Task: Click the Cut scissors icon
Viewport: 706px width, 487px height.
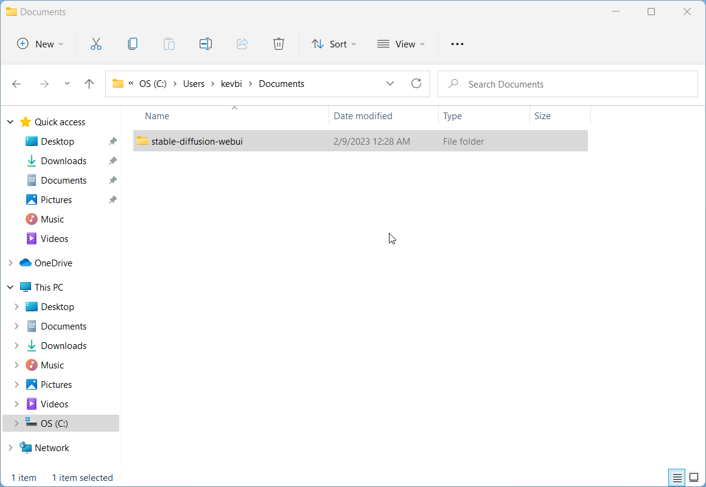Action: pos(96,44)
